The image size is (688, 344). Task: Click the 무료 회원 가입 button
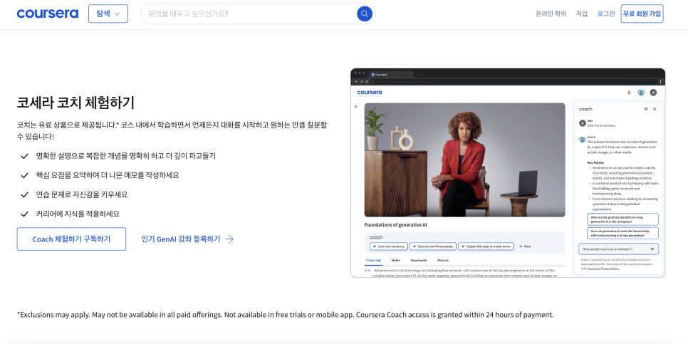(642, 14)
